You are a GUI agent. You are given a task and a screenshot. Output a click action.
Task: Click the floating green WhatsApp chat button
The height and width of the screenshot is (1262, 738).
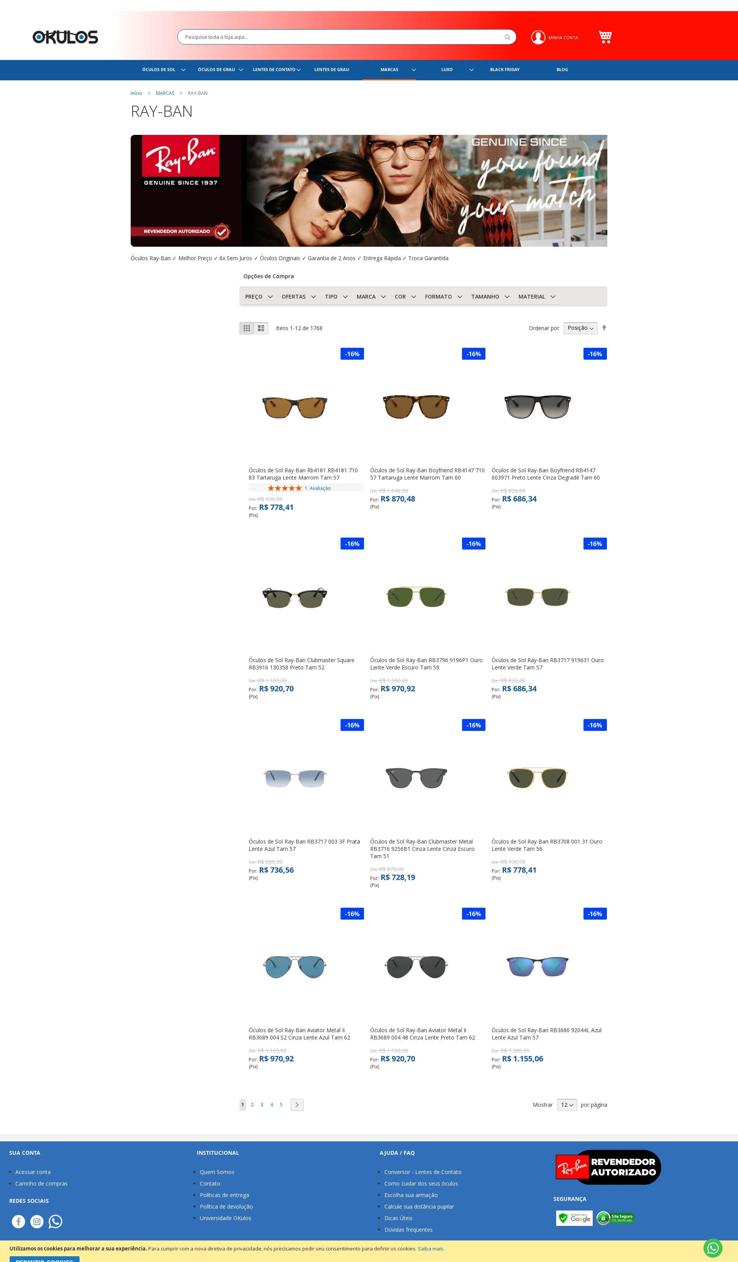713,1249
